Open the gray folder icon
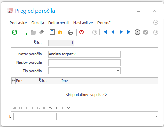164x127 pixels. tap(33, 32)
